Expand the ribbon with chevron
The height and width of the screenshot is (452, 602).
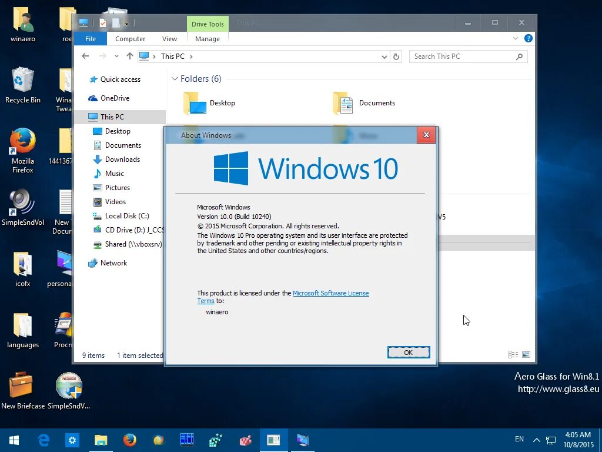[516, 38]
